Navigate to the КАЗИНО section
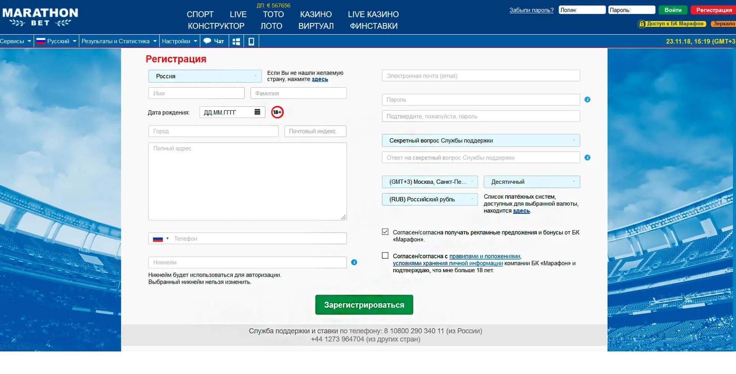The image size is (736, 374). coord(316,15)
